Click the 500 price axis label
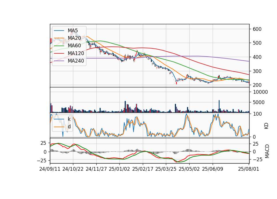The width and height of the screenshot is (277, 199). tap(257, 43)
